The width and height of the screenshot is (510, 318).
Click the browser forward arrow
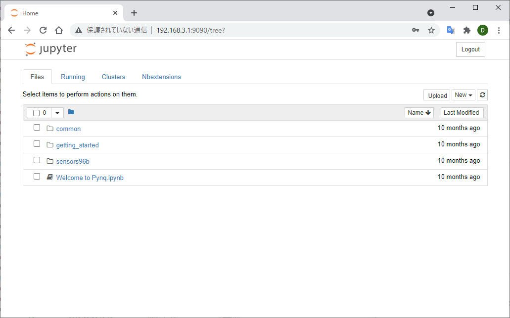[x=27, y=30]
